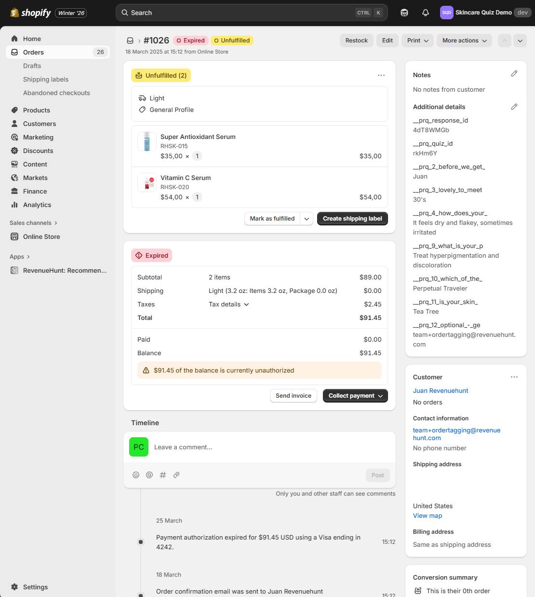This screenshot has width=535, height=597.
Task: Click the Discounts badge icon
Action: click(x=14, y=151)
